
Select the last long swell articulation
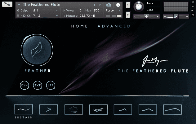(173, 109)
